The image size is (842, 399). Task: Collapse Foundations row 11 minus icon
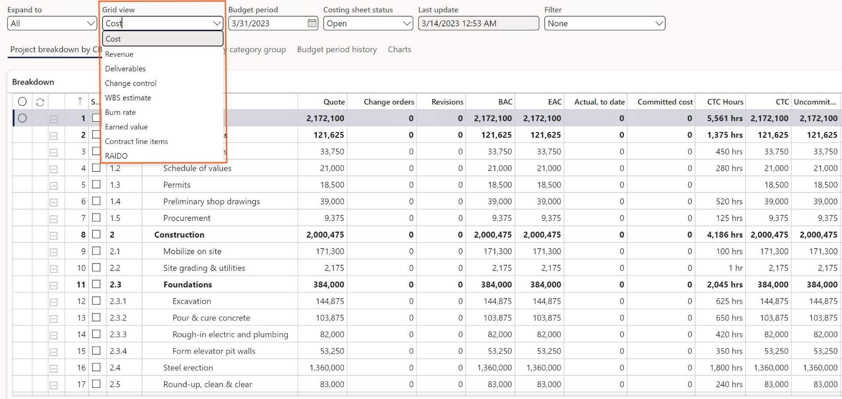pyautogui.click(x=54, y=285)
